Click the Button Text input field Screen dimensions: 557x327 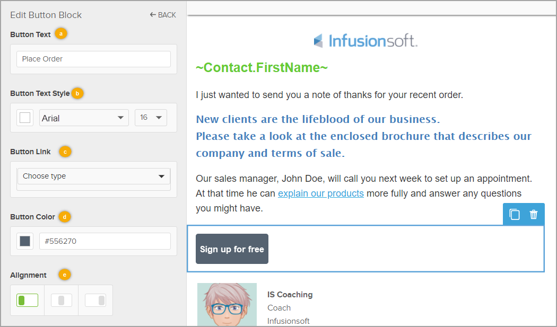93,59
